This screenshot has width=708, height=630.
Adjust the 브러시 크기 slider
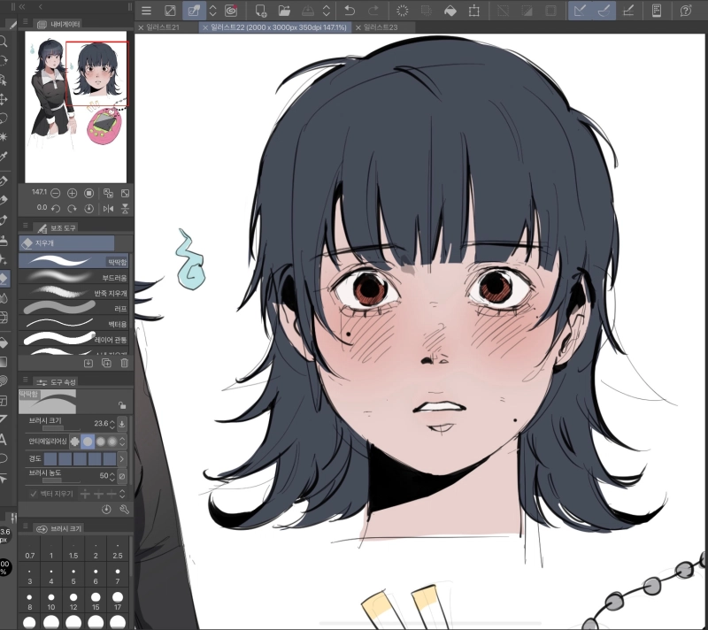click(62, 428)
